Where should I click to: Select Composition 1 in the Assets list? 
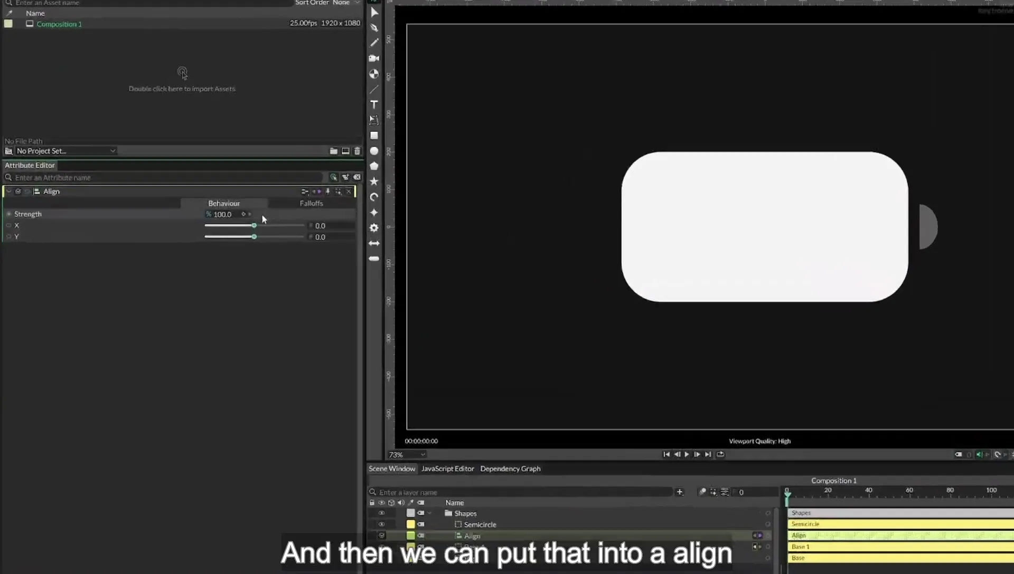(x=59, y=24)
